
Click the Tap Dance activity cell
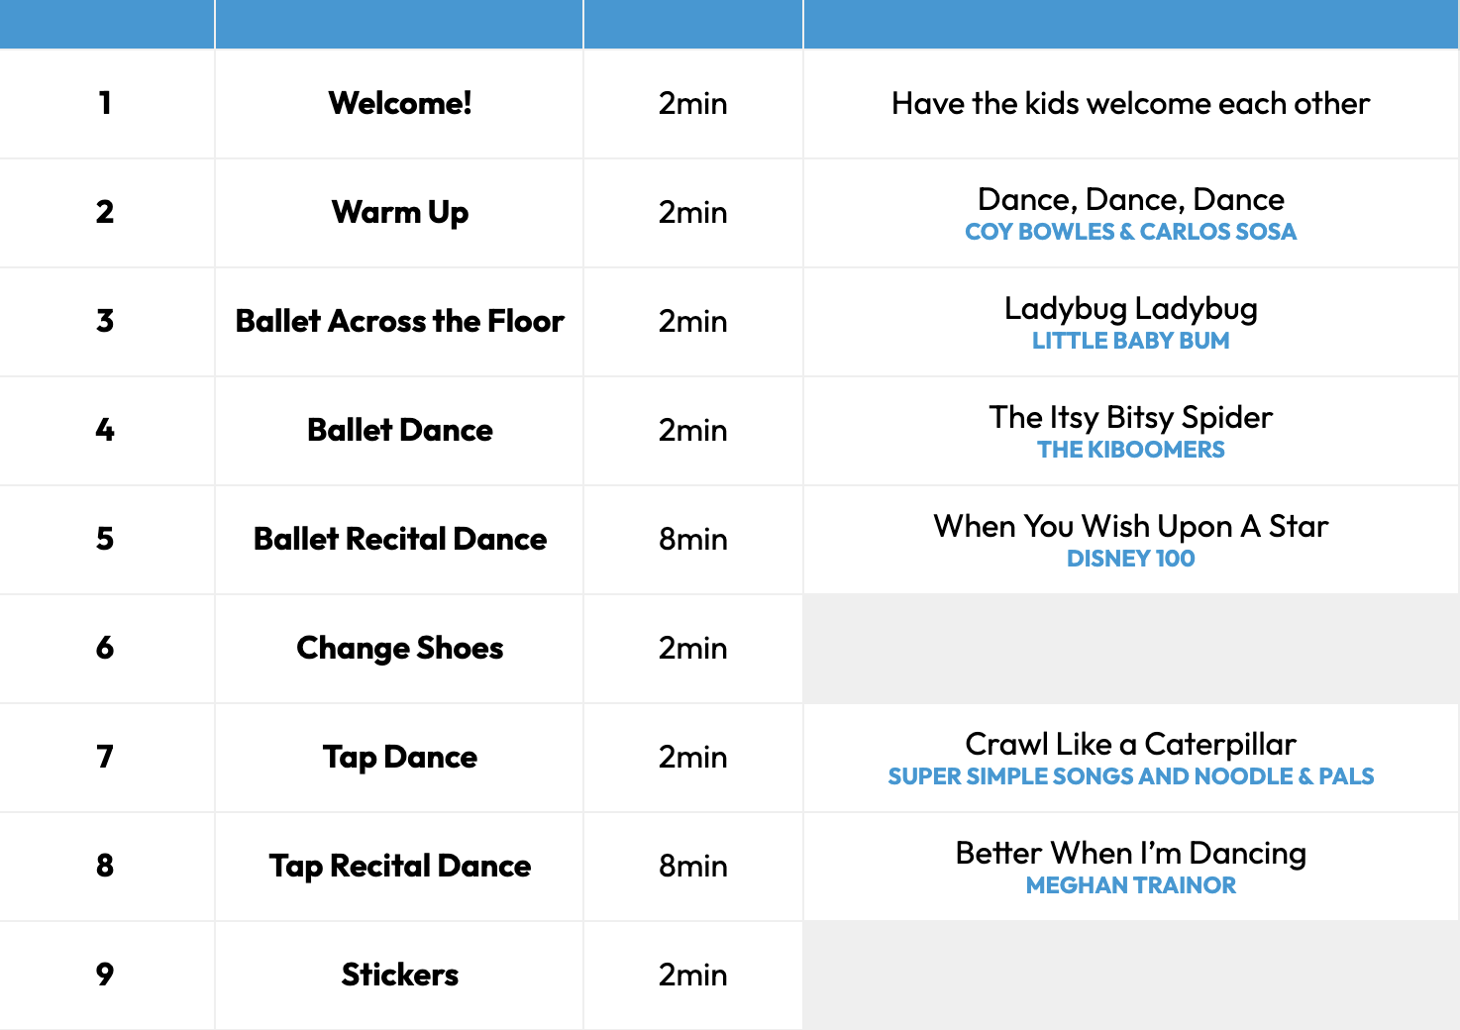click(399, 758)
